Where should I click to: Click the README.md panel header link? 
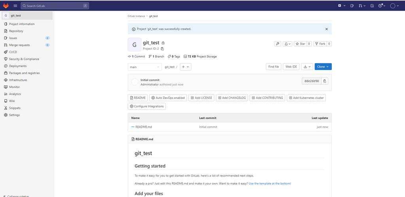point(144,139)
